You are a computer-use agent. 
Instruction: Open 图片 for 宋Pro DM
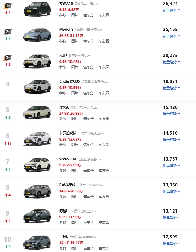click(x=75, y=171)
